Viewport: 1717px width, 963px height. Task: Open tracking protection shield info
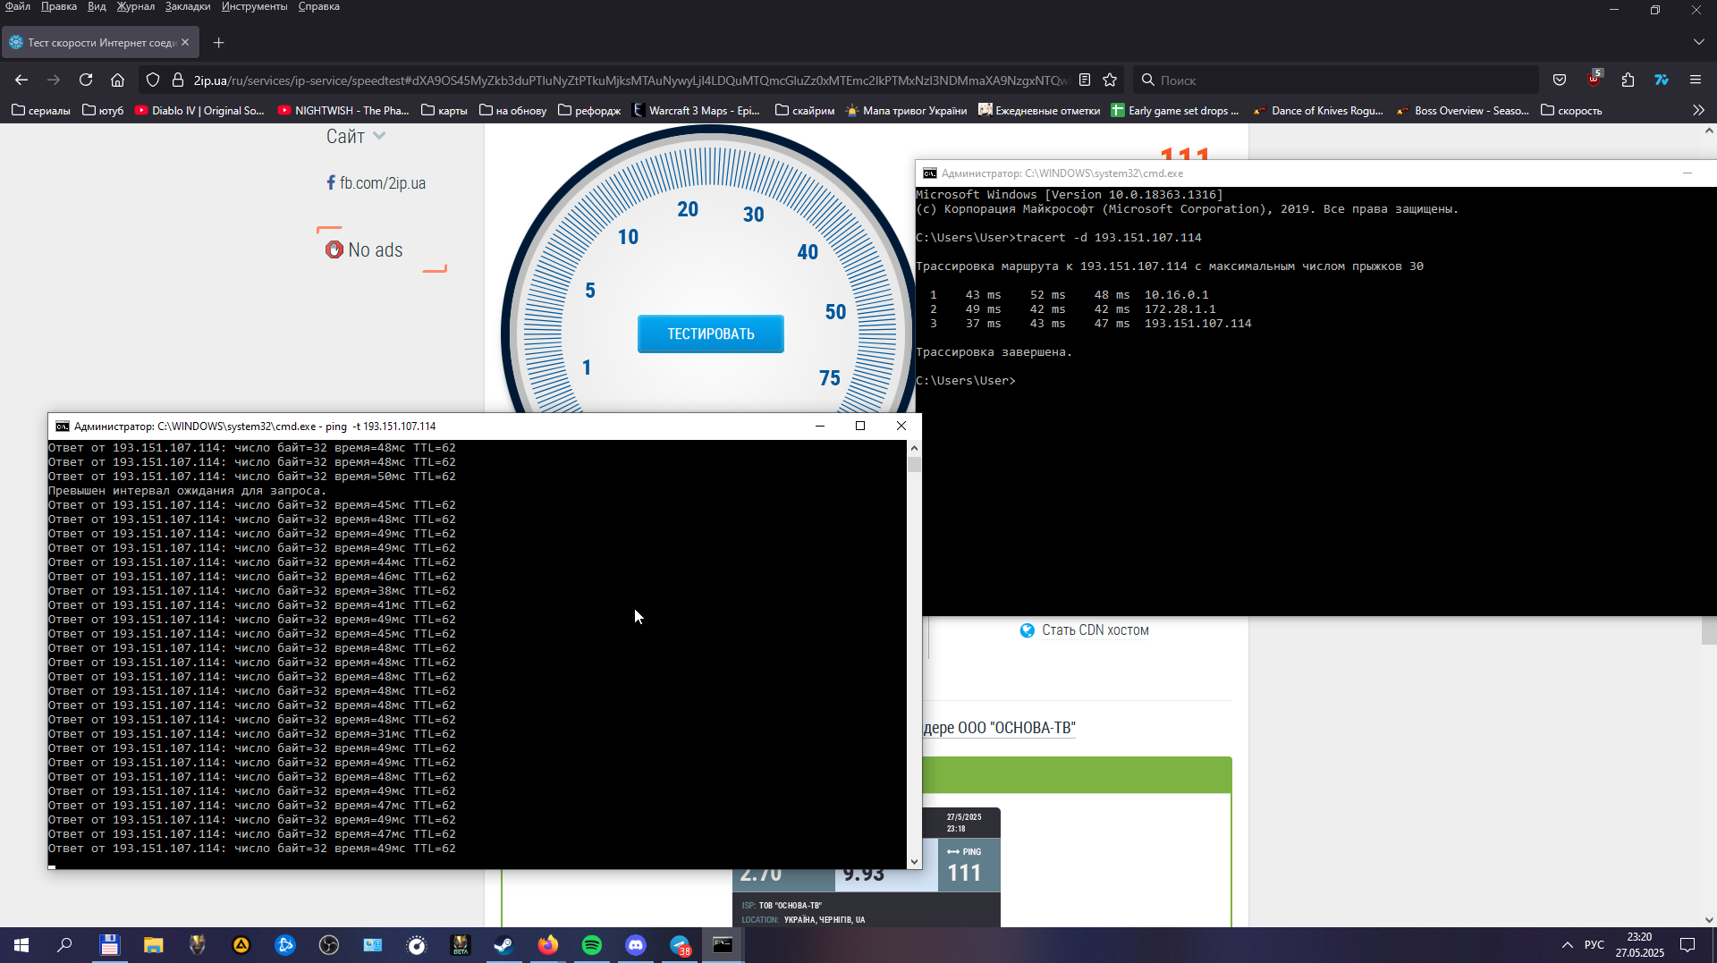153,80
